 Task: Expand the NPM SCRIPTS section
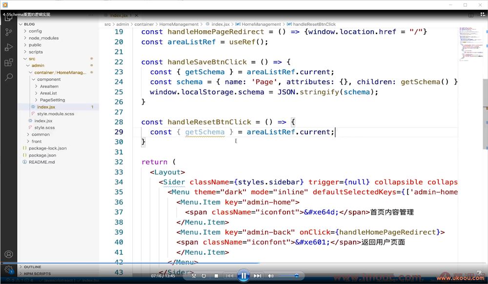pos(37,274)
